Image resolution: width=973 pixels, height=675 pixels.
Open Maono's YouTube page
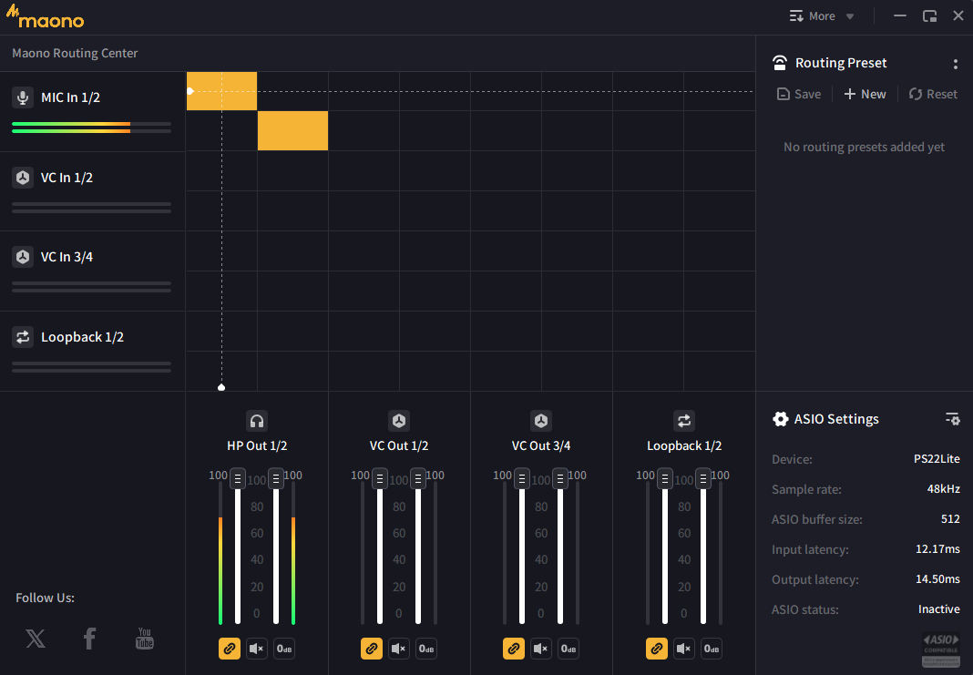[145, 638]
